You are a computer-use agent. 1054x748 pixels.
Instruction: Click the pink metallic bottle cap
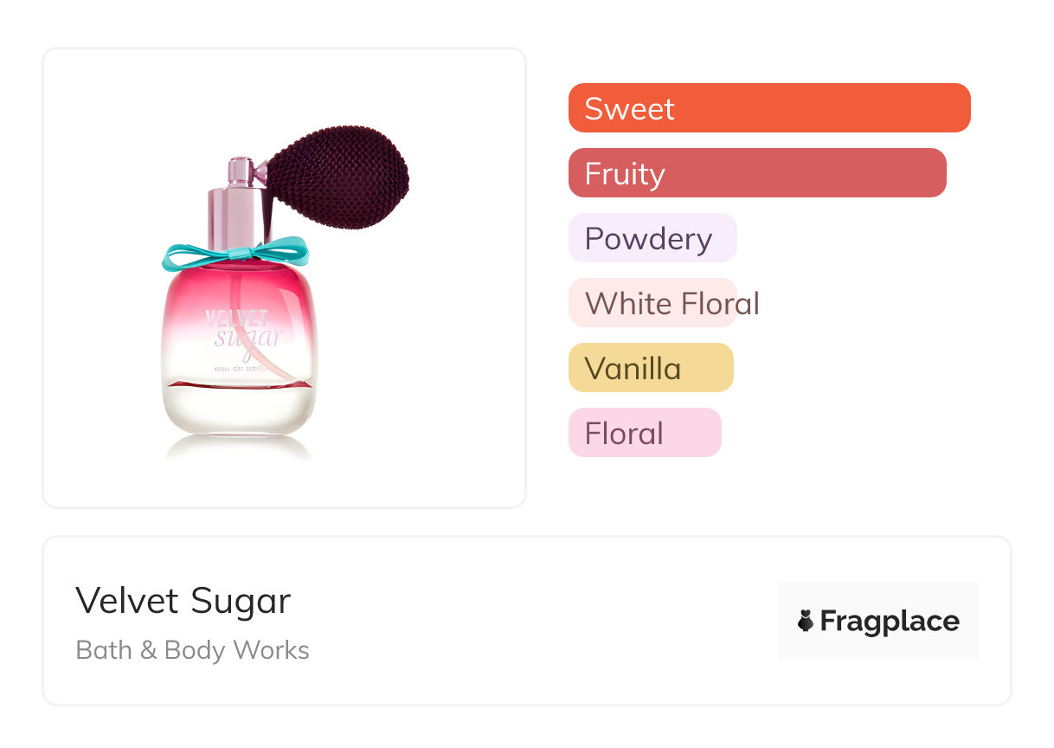232,199
